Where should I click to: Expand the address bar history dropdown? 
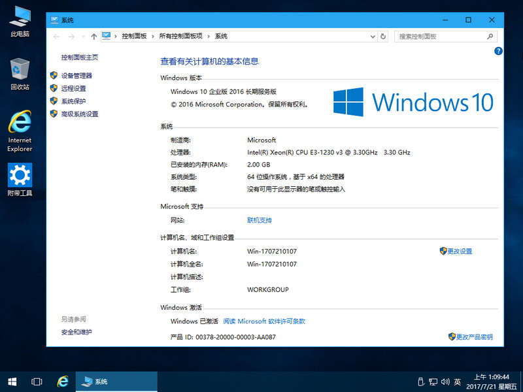(x=373, y=37)
